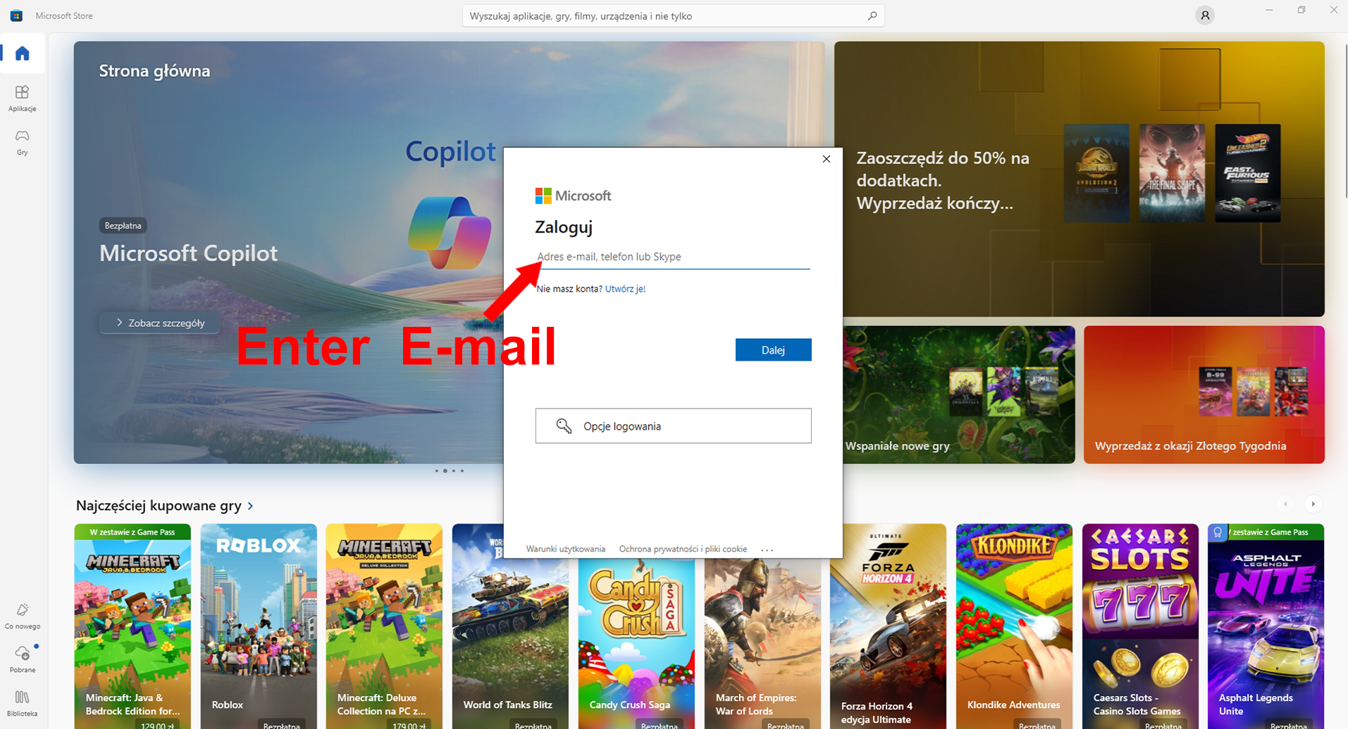The height and width of the screenshot is (729, 1348).
Task: Open March of Empires: War of Lords card
Action: 762,644
